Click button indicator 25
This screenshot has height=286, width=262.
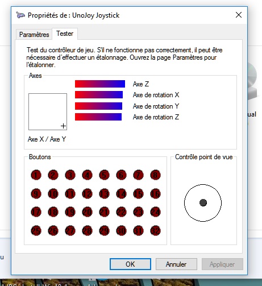(36, 230)
